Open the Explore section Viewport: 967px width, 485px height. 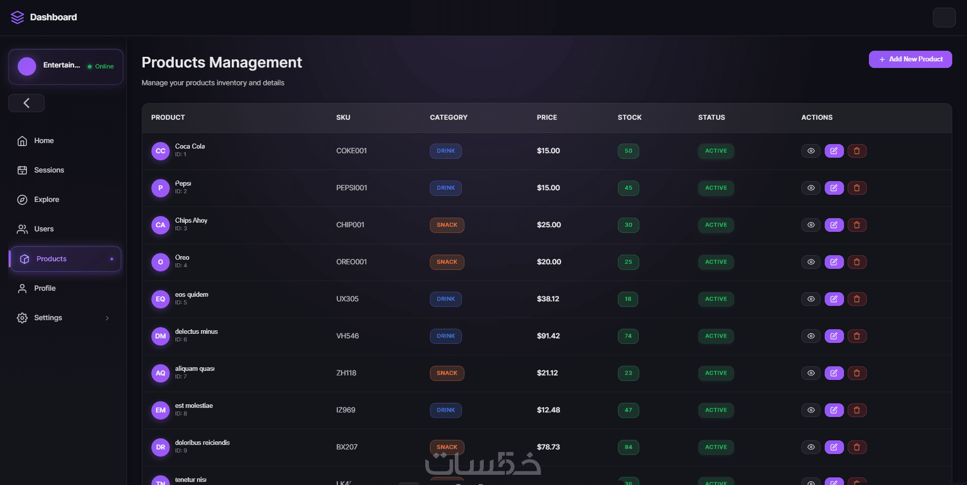tap(65, 199)
